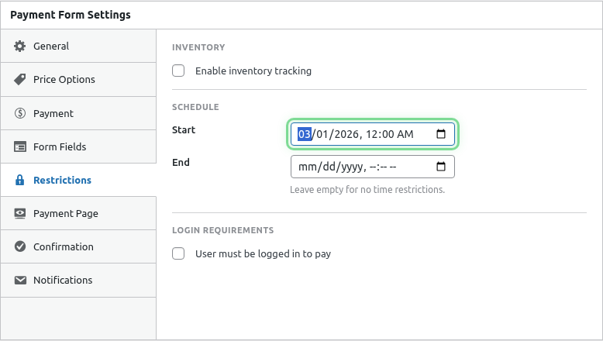
Task: Click the Enable inventory tracking label
Action: click(253, 71)
